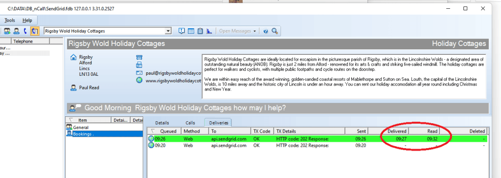
Task: Switch to the Details tab
Action: (x=162, y=123)
